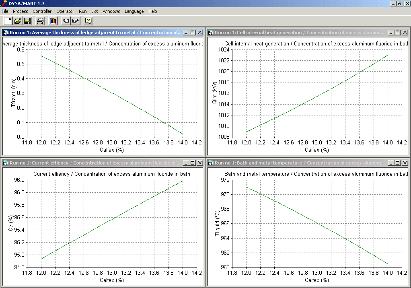Print using the printer icon
Screen dimensions: 411x288
pyautogui.click(x=40, y=21)
